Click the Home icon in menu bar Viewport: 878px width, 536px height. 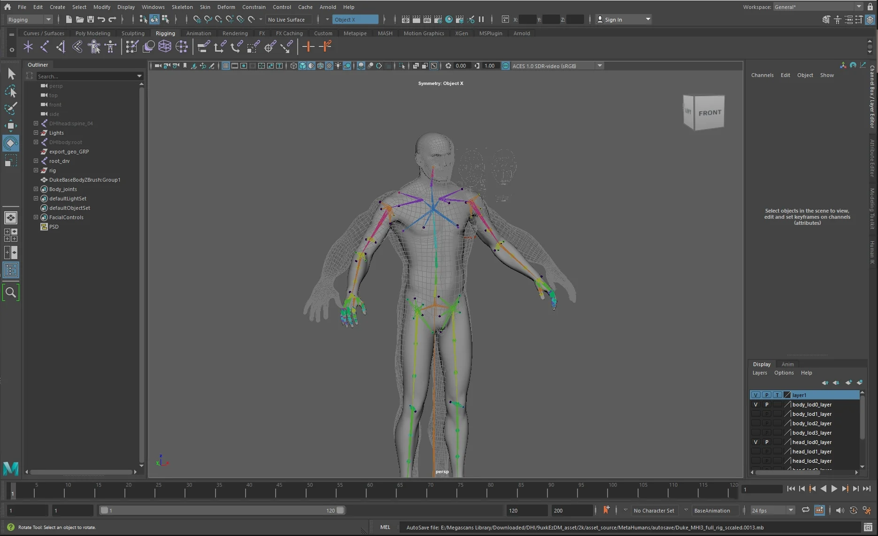coord(8,7)
